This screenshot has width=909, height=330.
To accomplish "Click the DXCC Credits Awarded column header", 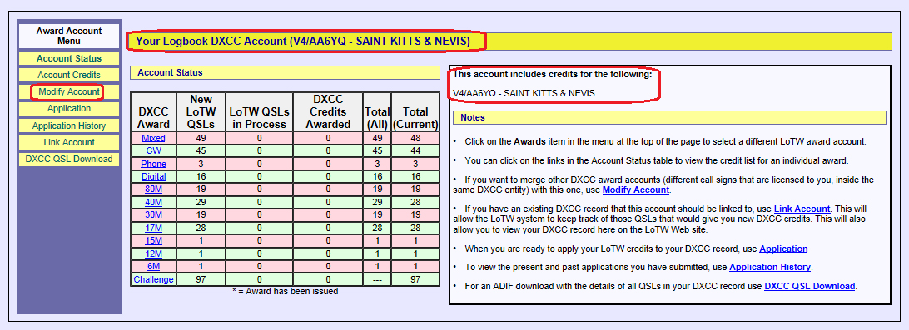I will pos(328,111).
